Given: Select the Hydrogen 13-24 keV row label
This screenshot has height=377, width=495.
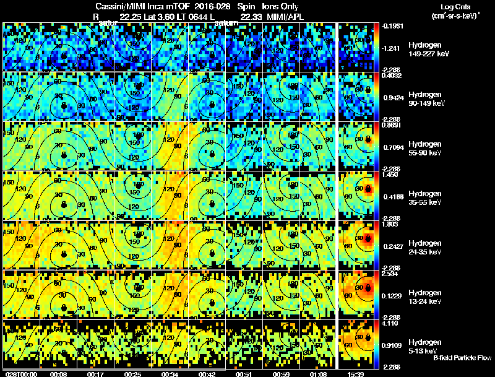Looking at the screenshot, I should tap(425, 297).
